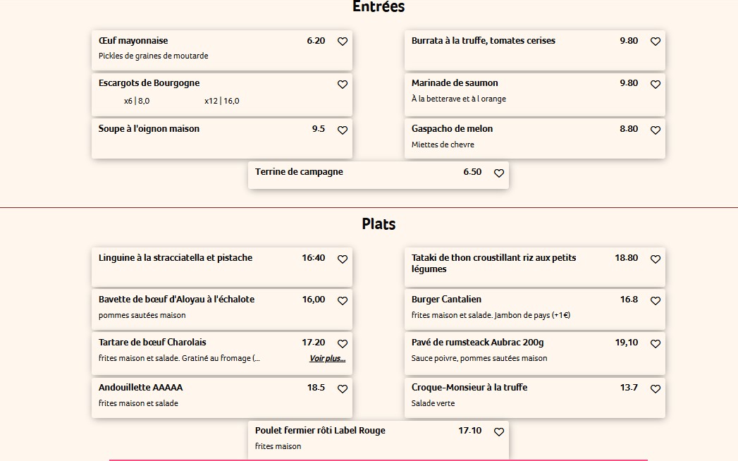The image size is (738, 461).
Task: Click price 16.8 of Burger Cantalien
Action: click(629, 299)
